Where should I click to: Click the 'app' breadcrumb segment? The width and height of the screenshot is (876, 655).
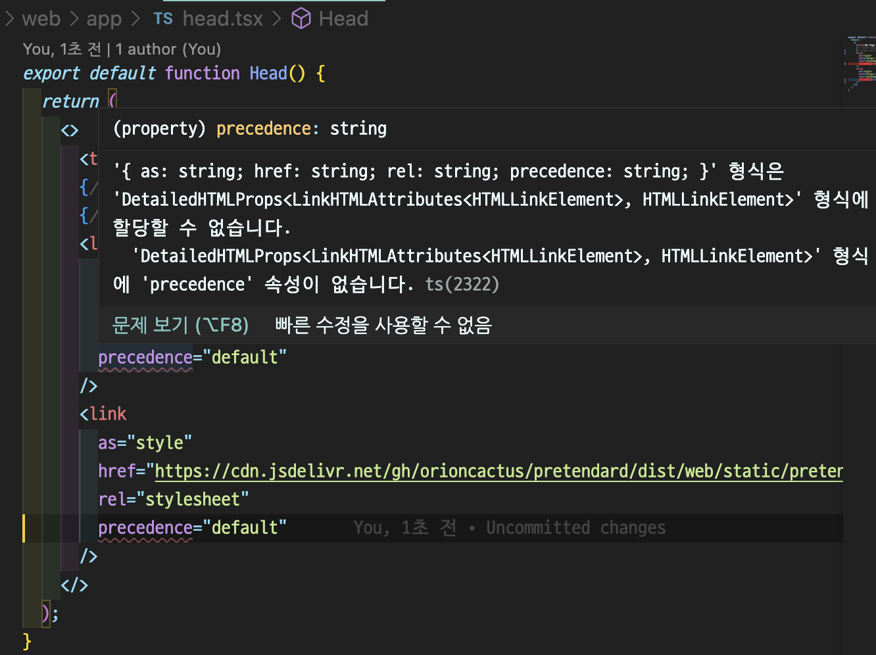pyautogui.click(x=104, y=19)
